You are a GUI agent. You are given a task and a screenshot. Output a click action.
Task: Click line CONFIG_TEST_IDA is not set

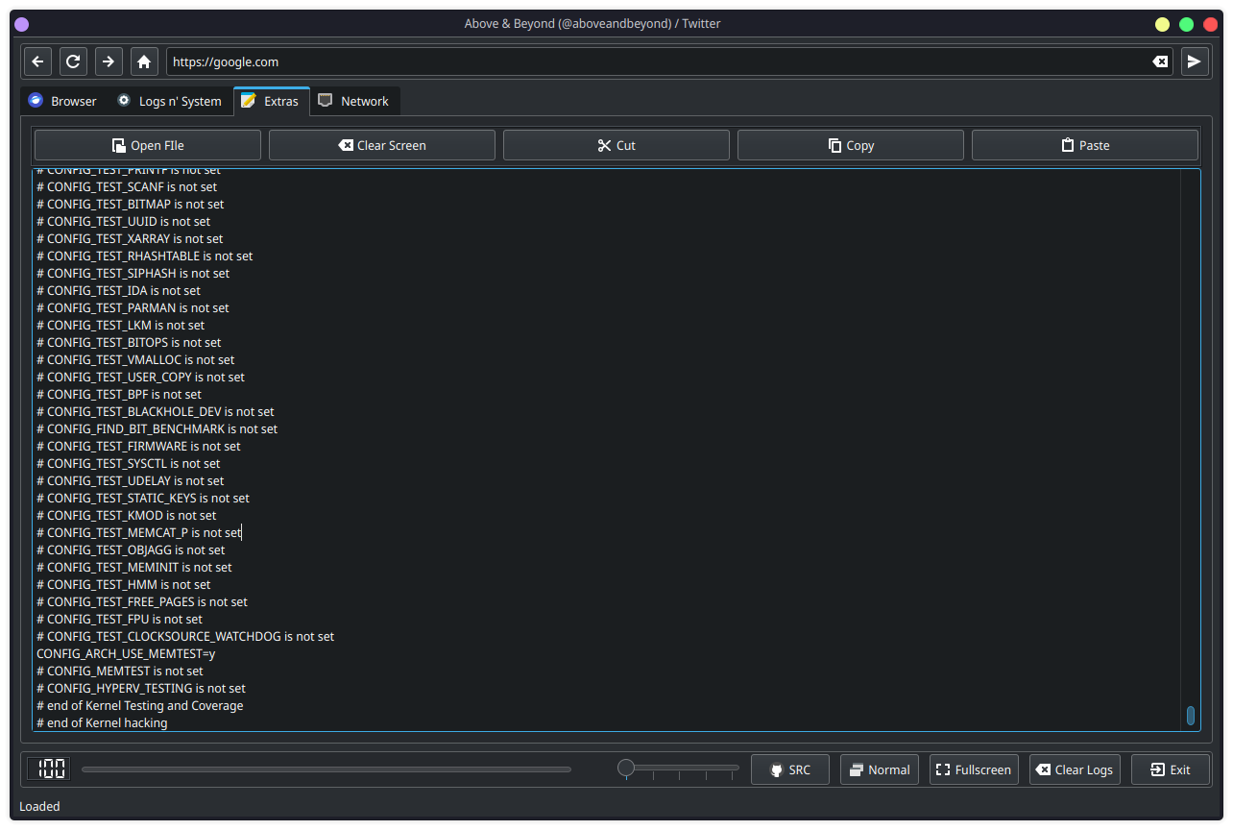coord(118,290)
